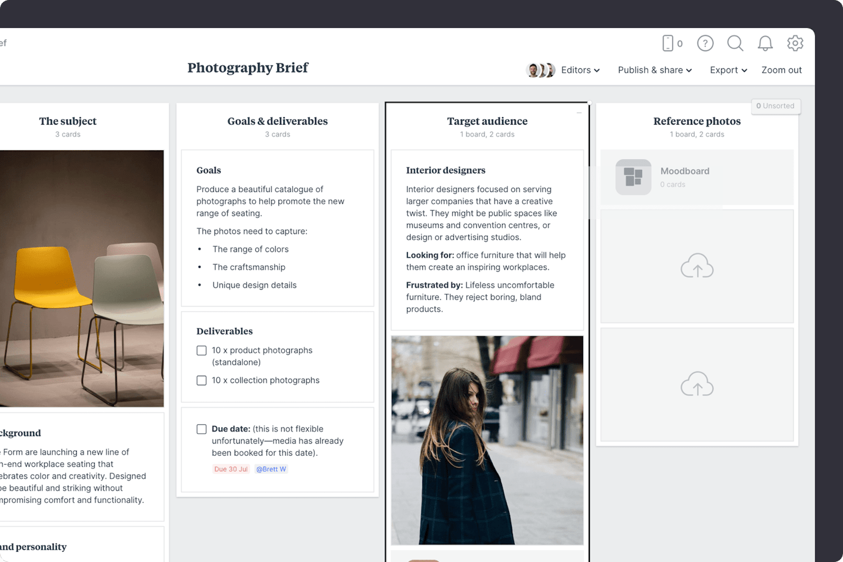
Task: Click the Due 30 Jul date tag
Action: tap(231, 469)
